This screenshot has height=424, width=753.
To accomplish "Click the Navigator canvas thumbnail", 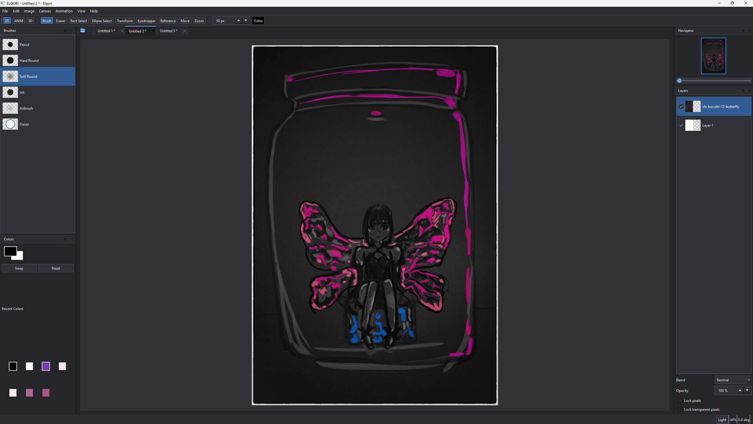I will [713, 56].
